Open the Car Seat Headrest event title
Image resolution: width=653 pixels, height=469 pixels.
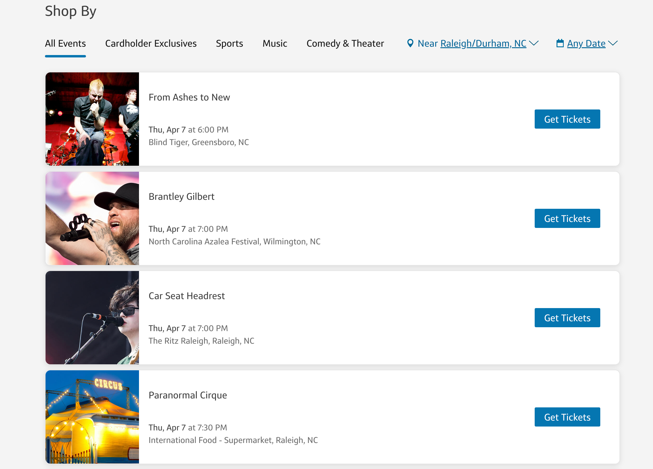click(x=187, y=296)
